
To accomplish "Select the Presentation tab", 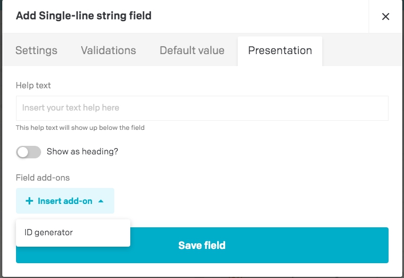I will 280,50.
